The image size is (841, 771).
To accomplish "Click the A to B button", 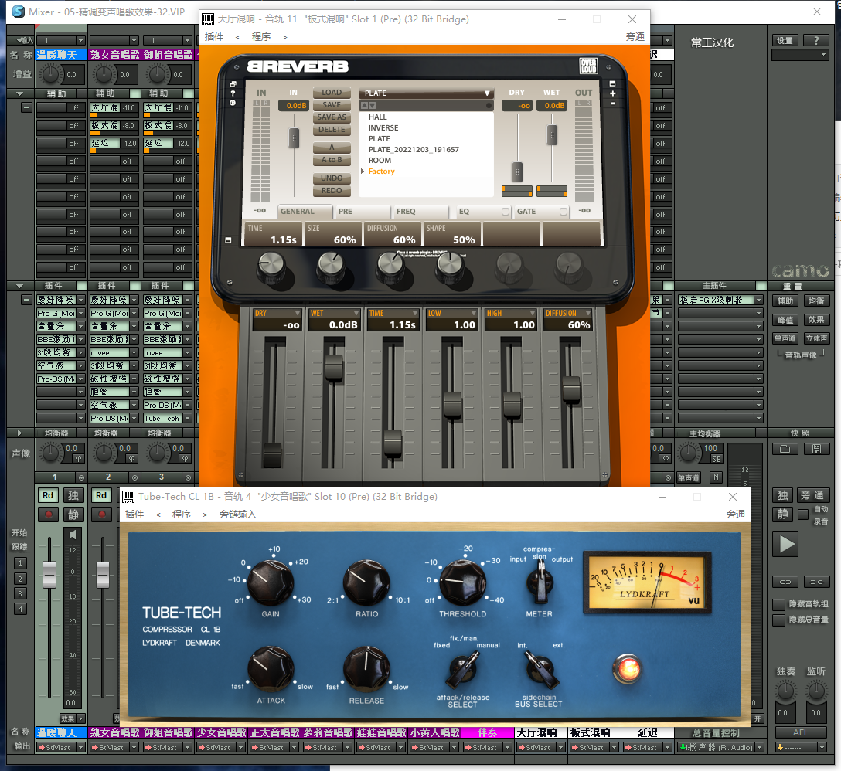I will pyautogui.click(x=332, y=160).
